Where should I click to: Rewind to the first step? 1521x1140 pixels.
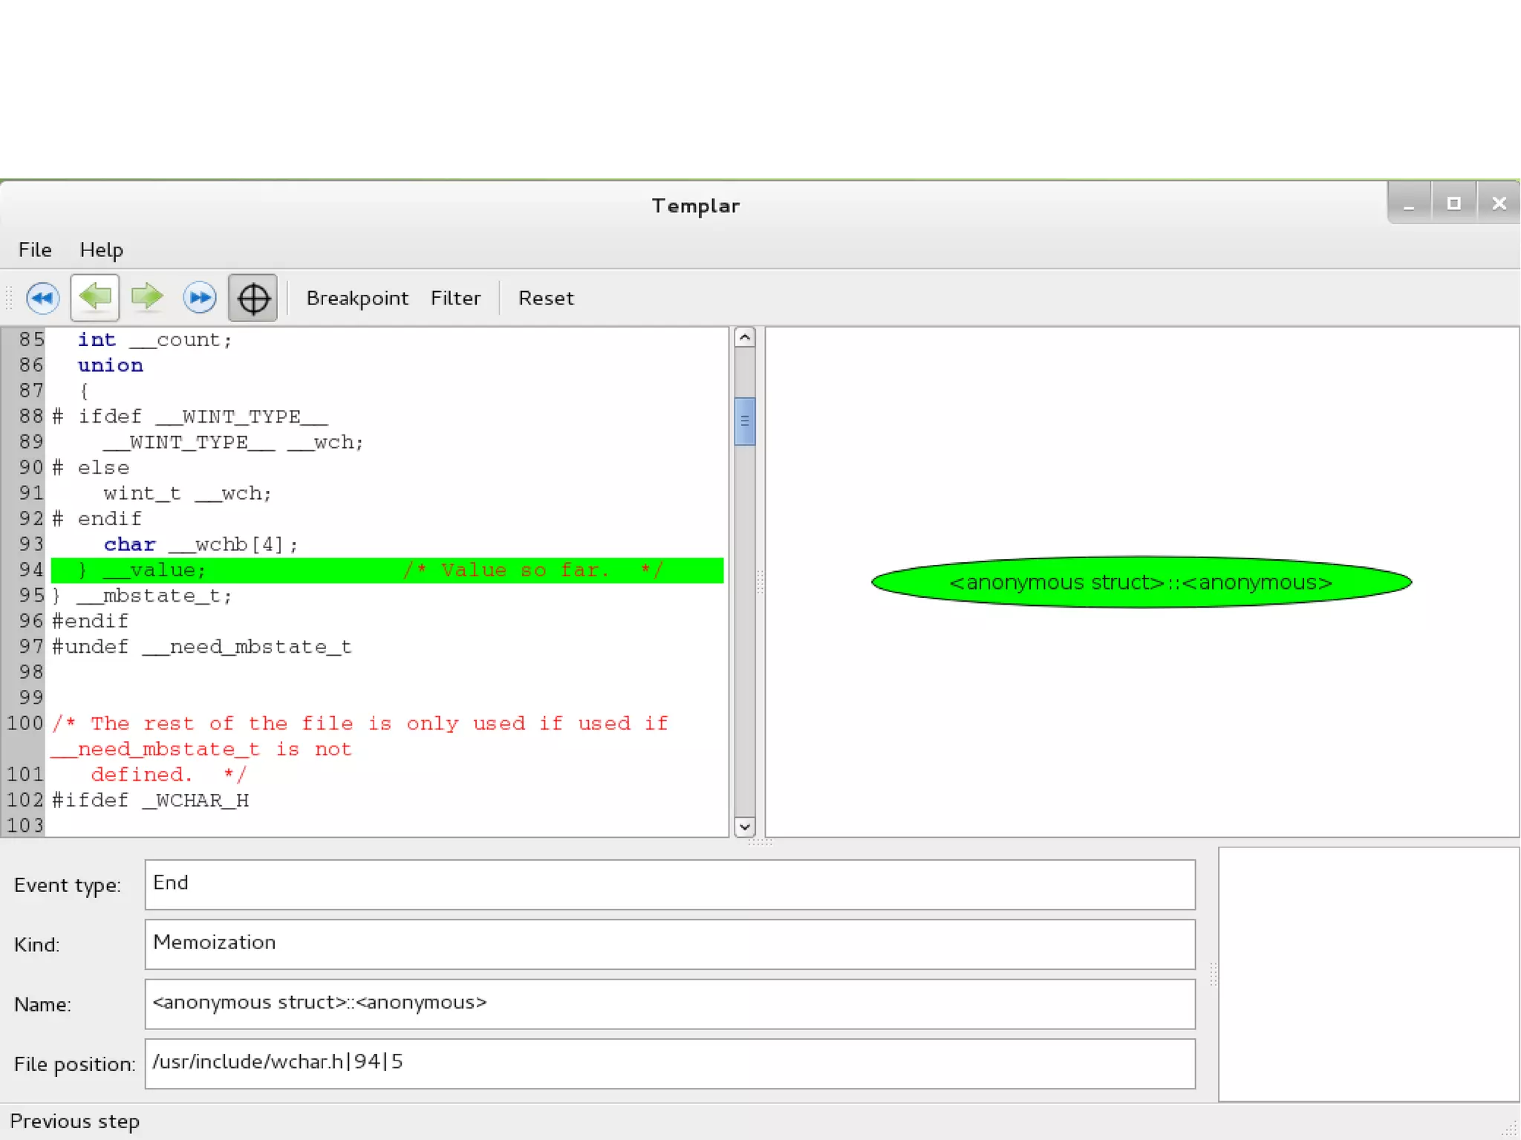click(x=42, y=298)
